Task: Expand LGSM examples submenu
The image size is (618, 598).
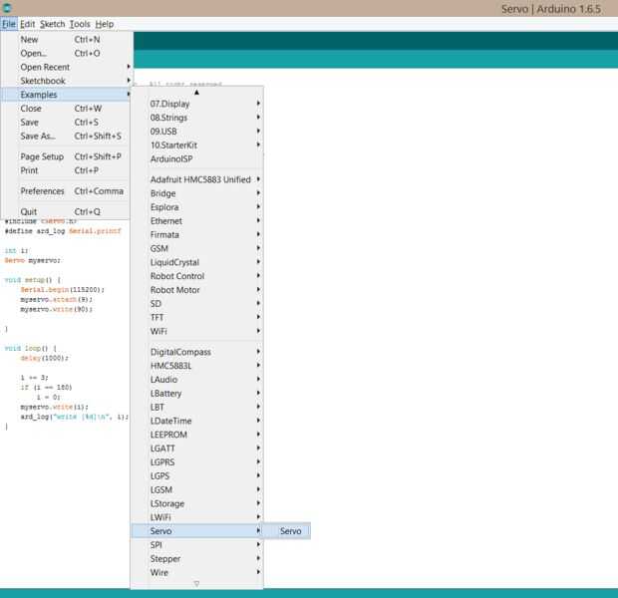Action: [x=197, y=490]
